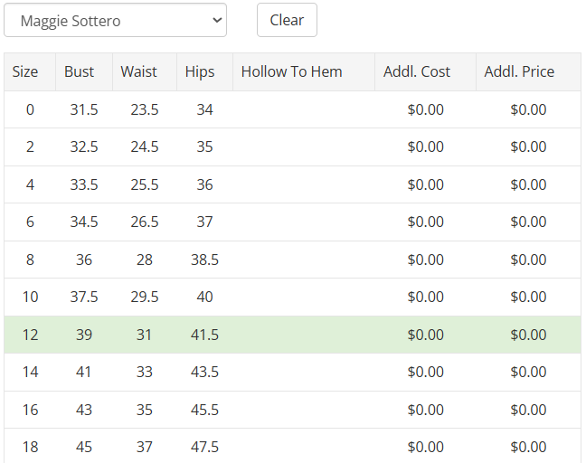
Task: Click the Addl. Price column header
Action: (519, 71)
